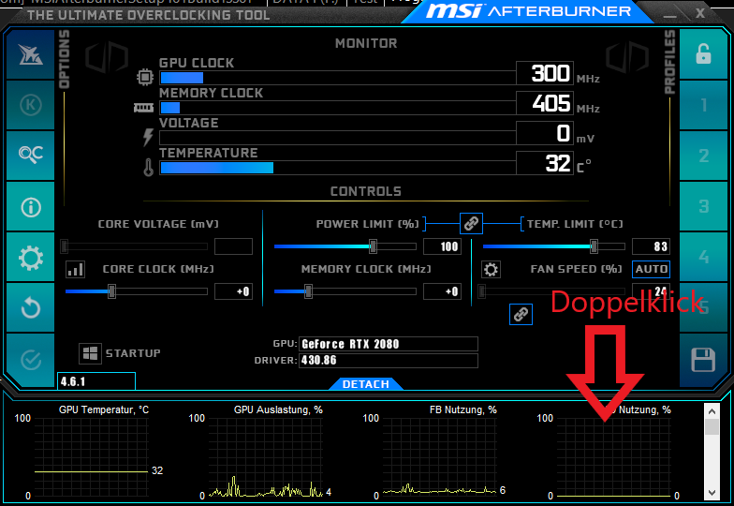Screen dimensions: 734x506
Task: Click the GPU Auslastung graph
Action: pos(266,457)
